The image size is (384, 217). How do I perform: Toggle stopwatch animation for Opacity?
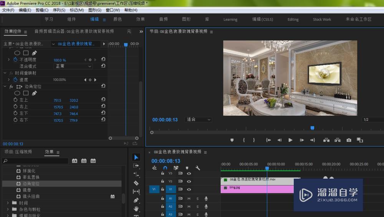[15, 59]
